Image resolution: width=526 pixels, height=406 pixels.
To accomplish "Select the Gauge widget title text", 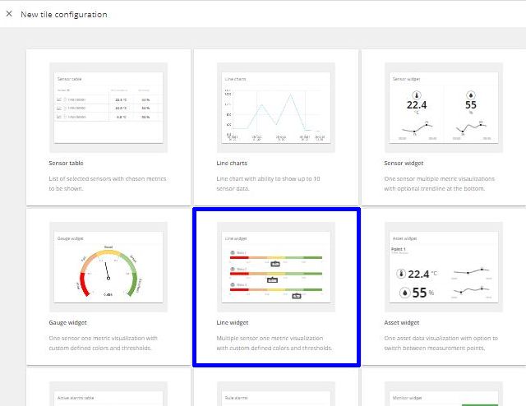I will coord(68,323).
